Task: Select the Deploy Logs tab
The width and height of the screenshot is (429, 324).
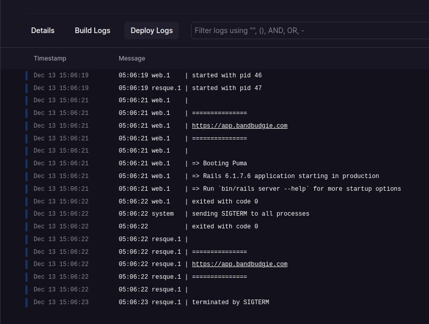Action: pyautogui.click(x=151, y=31)
